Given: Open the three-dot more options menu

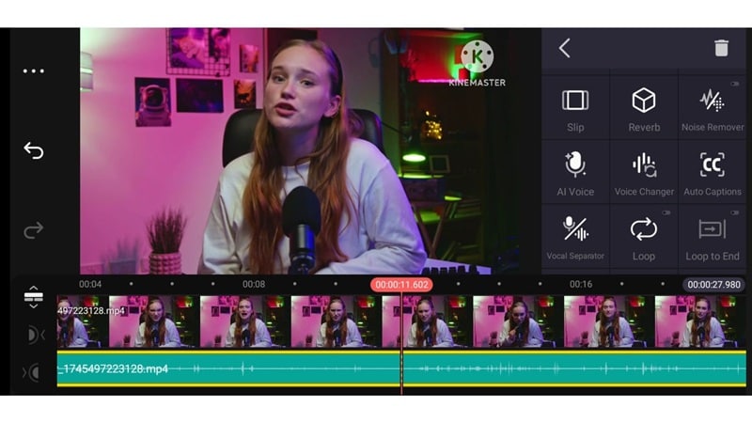Looking at the screenshot, I should [x=34, y=71].
